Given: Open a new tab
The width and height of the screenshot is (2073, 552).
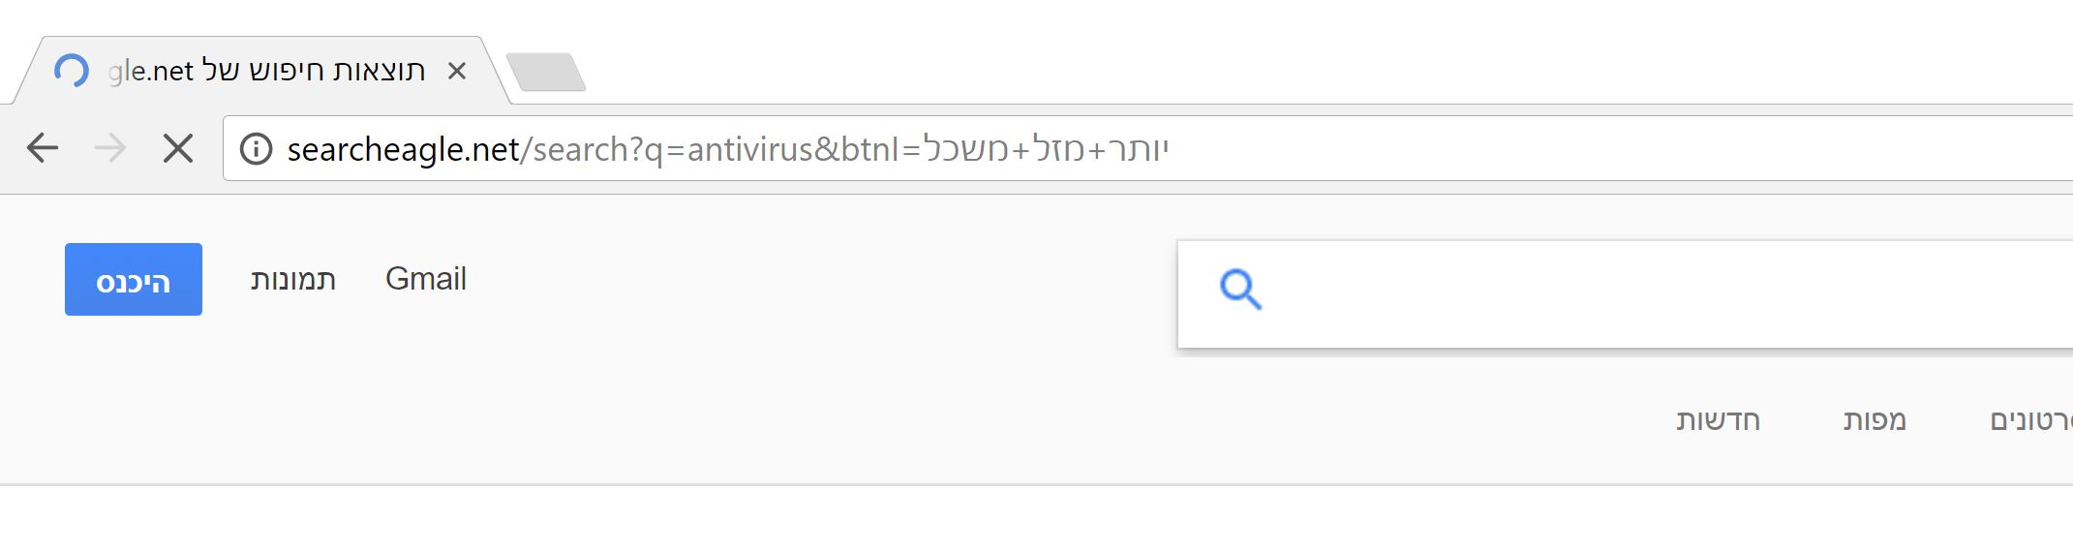Looking at the screenshot, I should 546,73.
